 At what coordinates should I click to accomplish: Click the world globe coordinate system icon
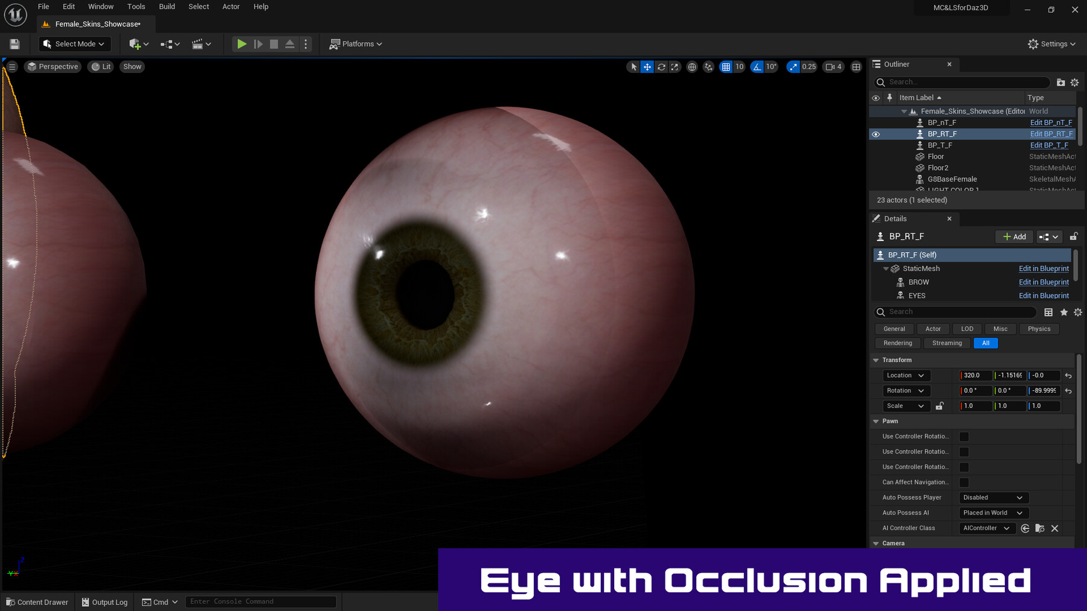(692, 66)
